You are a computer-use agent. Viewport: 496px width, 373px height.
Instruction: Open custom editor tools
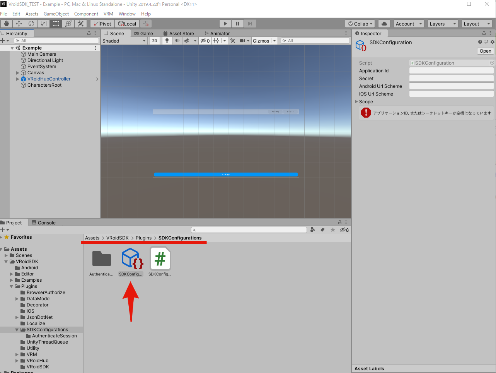click(81, 24)
